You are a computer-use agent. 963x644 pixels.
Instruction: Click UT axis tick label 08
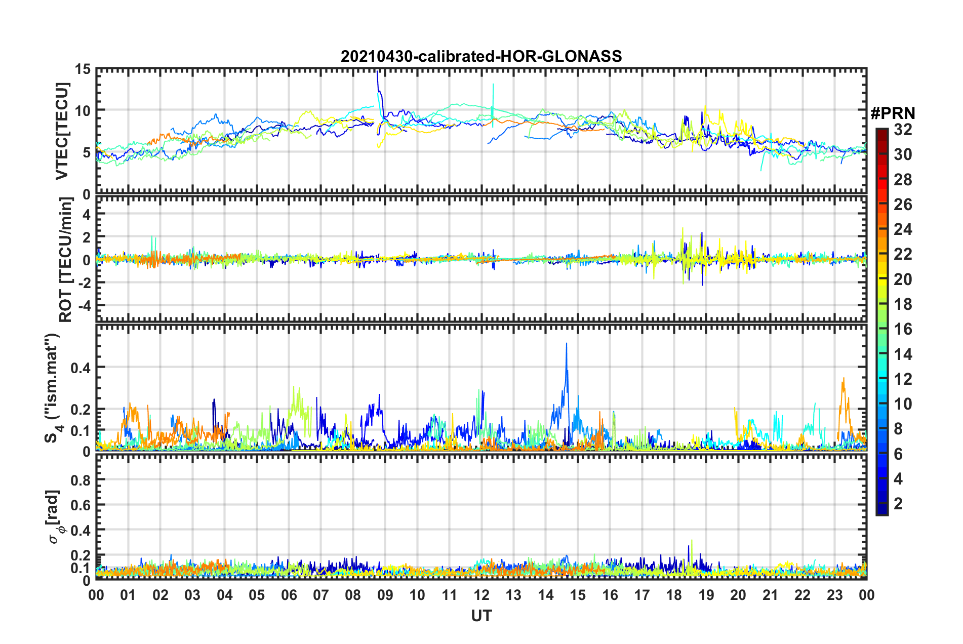click(353, 595)
